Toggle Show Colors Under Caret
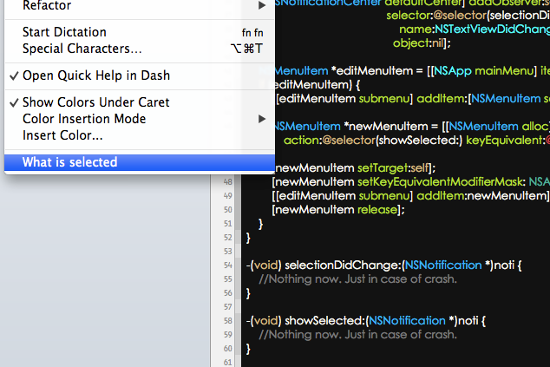This screenshot has height=367, width=550. coord(95,102)
